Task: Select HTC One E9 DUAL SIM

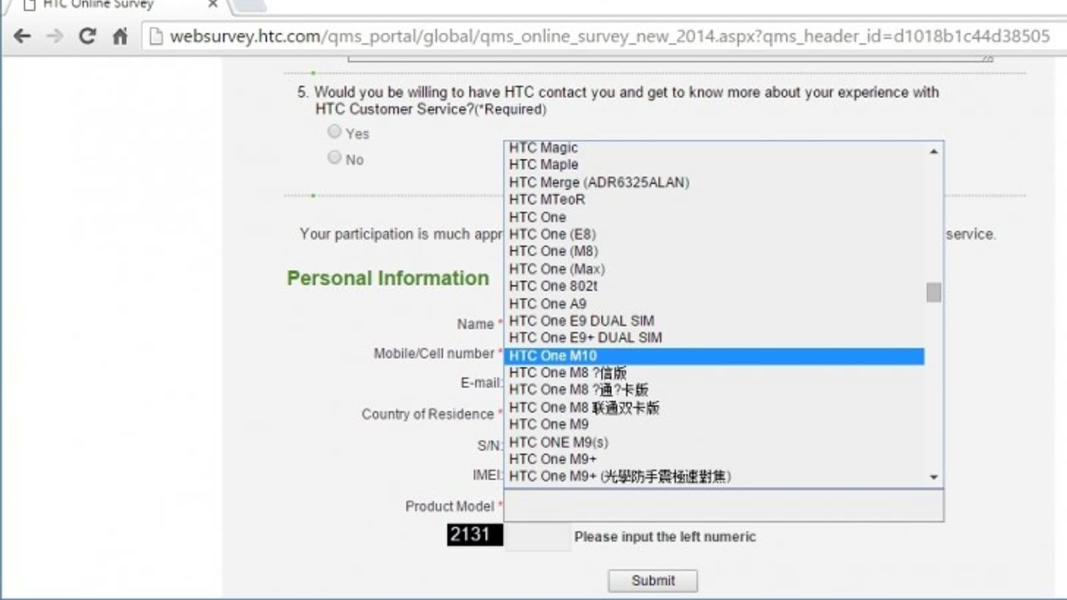Action: pyautogui.click(x=714, y=321)
